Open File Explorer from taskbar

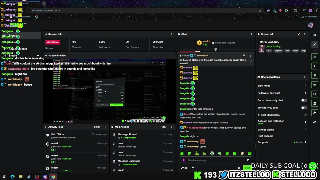[x=20, y=177]
